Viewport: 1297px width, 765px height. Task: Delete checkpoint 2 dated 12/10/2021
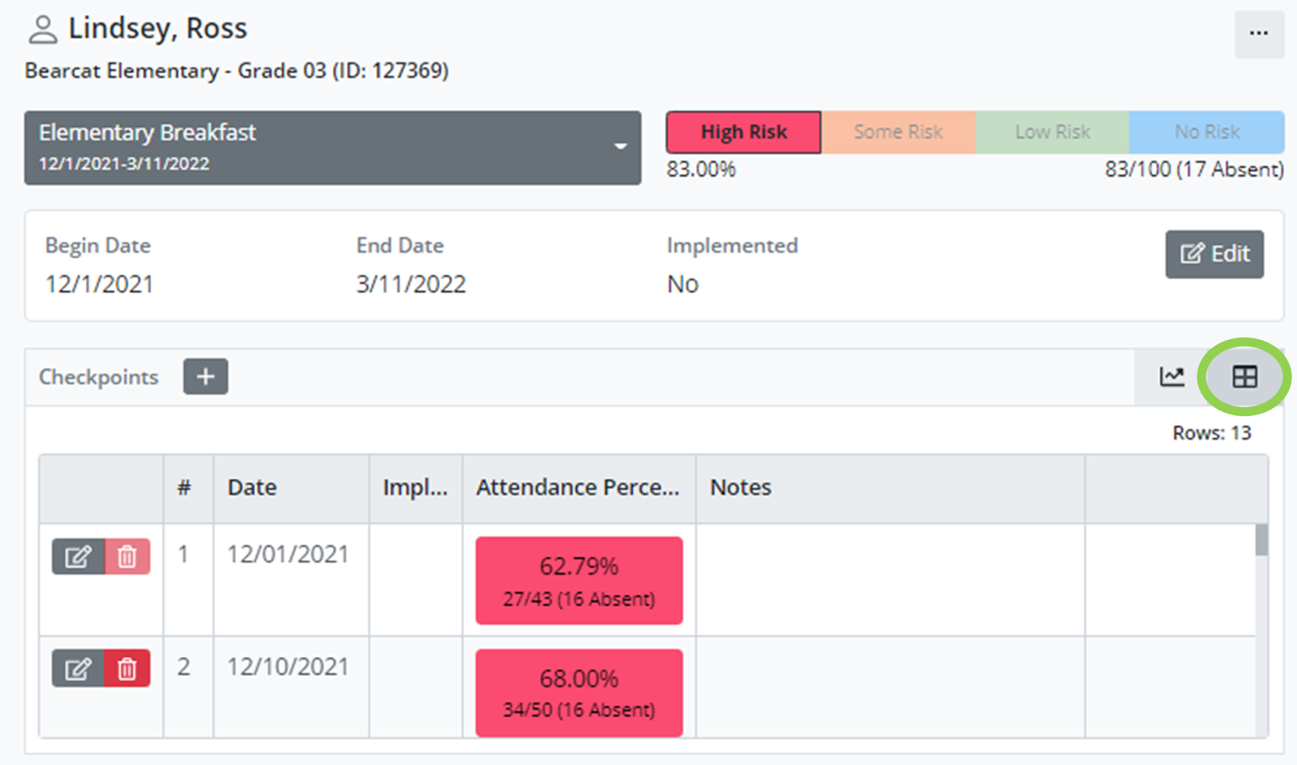[x=127, y=668]
